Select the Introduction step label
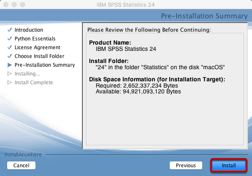Viewport: 252px width, 176px height. [29, 30]
